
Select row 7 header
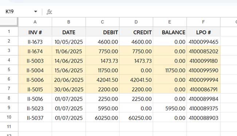(9, 89)
